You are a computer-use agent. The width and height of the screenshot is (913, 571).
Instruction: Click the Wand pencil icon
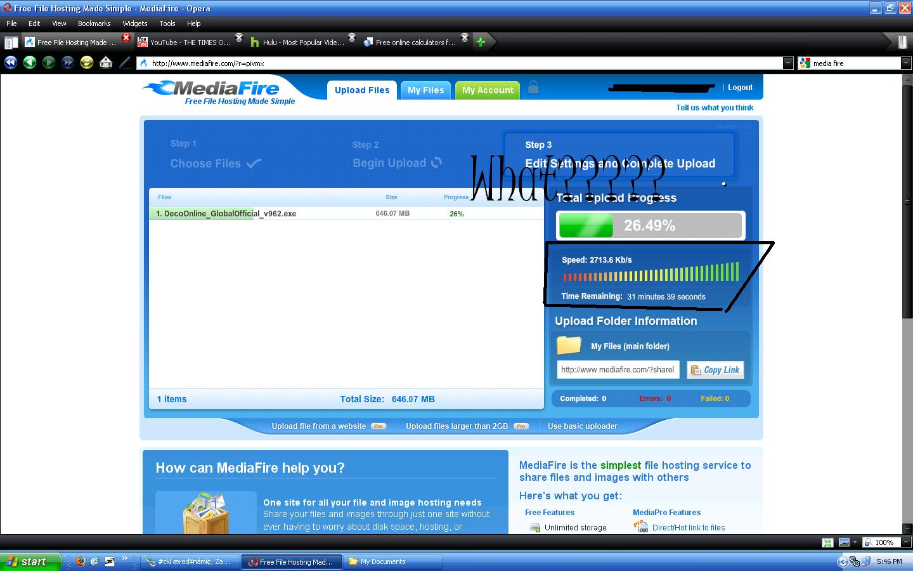pos(125,62)
